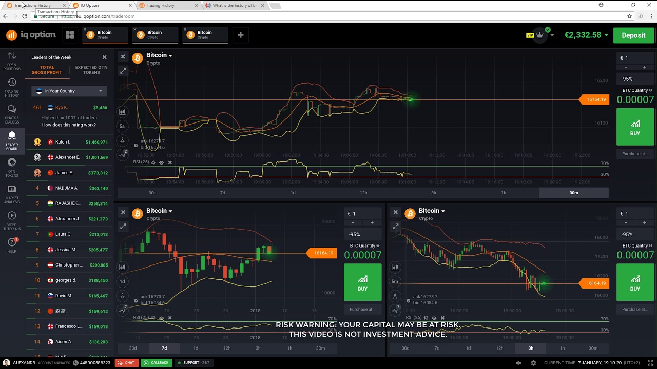Open OTN Tokens in the sidebar
The width and height of the screenshot is (657, 369).
click(x=12, y=168)
